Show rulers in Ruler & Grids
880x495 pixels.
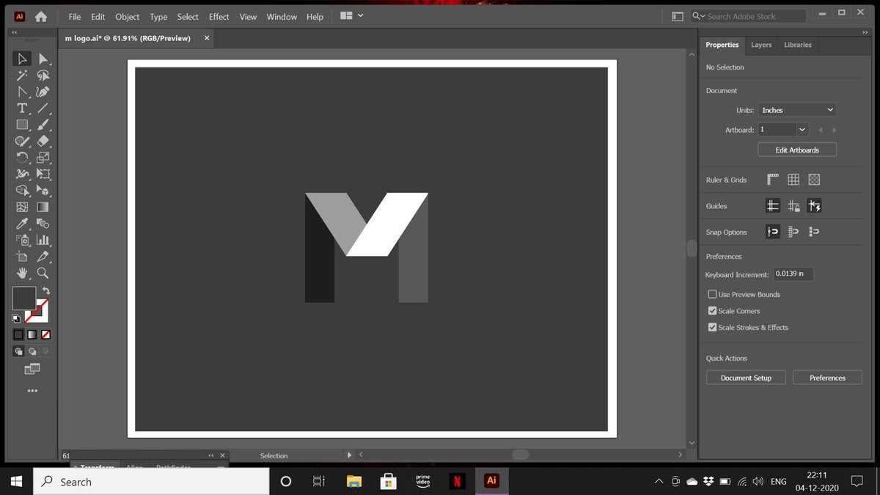[x=773, y=180]
